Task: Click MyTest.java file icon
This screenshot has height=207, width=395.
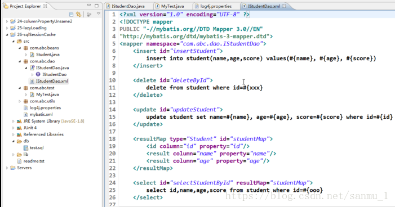Action: (x=32, y=94)
